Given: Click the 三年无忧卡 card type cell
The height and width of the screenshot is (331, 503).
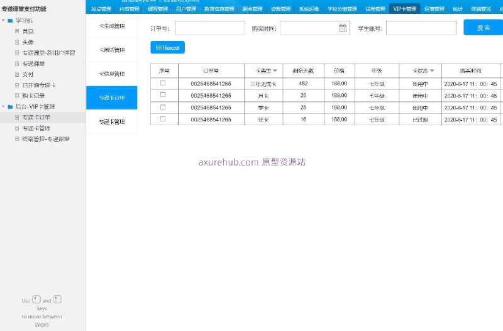Looking at the screenshot, I should [263, 84].
